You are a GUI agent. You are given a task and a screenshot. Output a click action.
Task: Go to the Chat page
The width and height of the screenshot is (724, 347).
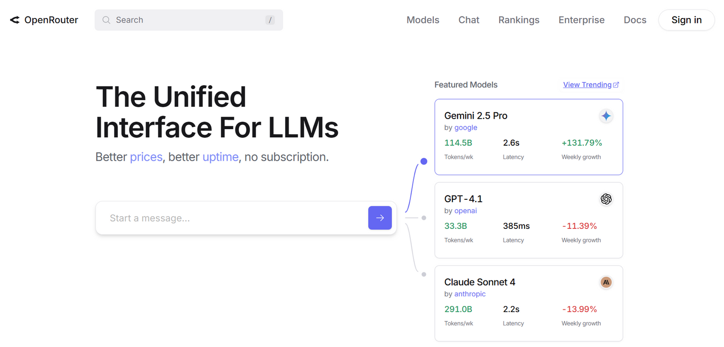click(468, 20)
